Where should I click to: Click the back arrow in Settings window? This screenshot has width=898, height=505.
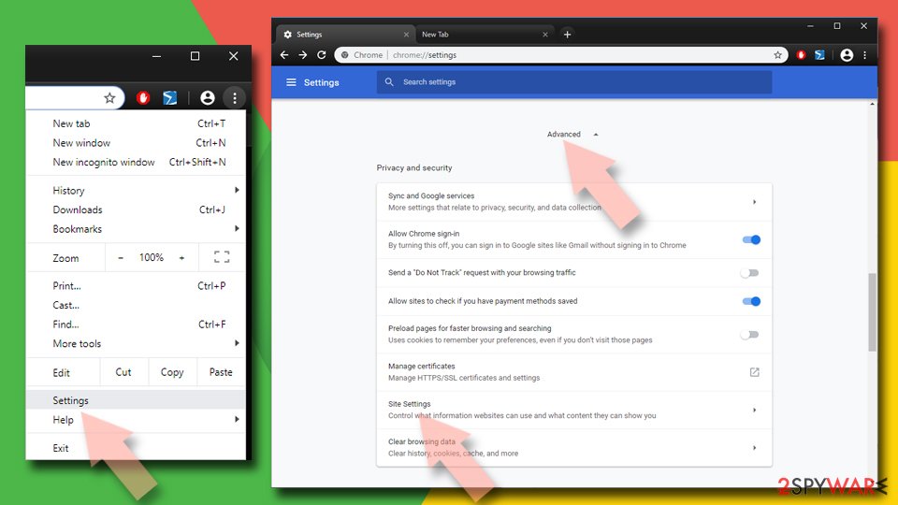pos(284,55)
